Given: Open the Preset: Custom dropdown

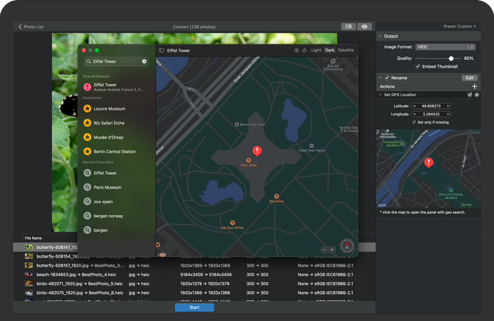Looking at the screenshot, I should pos(460,26).
